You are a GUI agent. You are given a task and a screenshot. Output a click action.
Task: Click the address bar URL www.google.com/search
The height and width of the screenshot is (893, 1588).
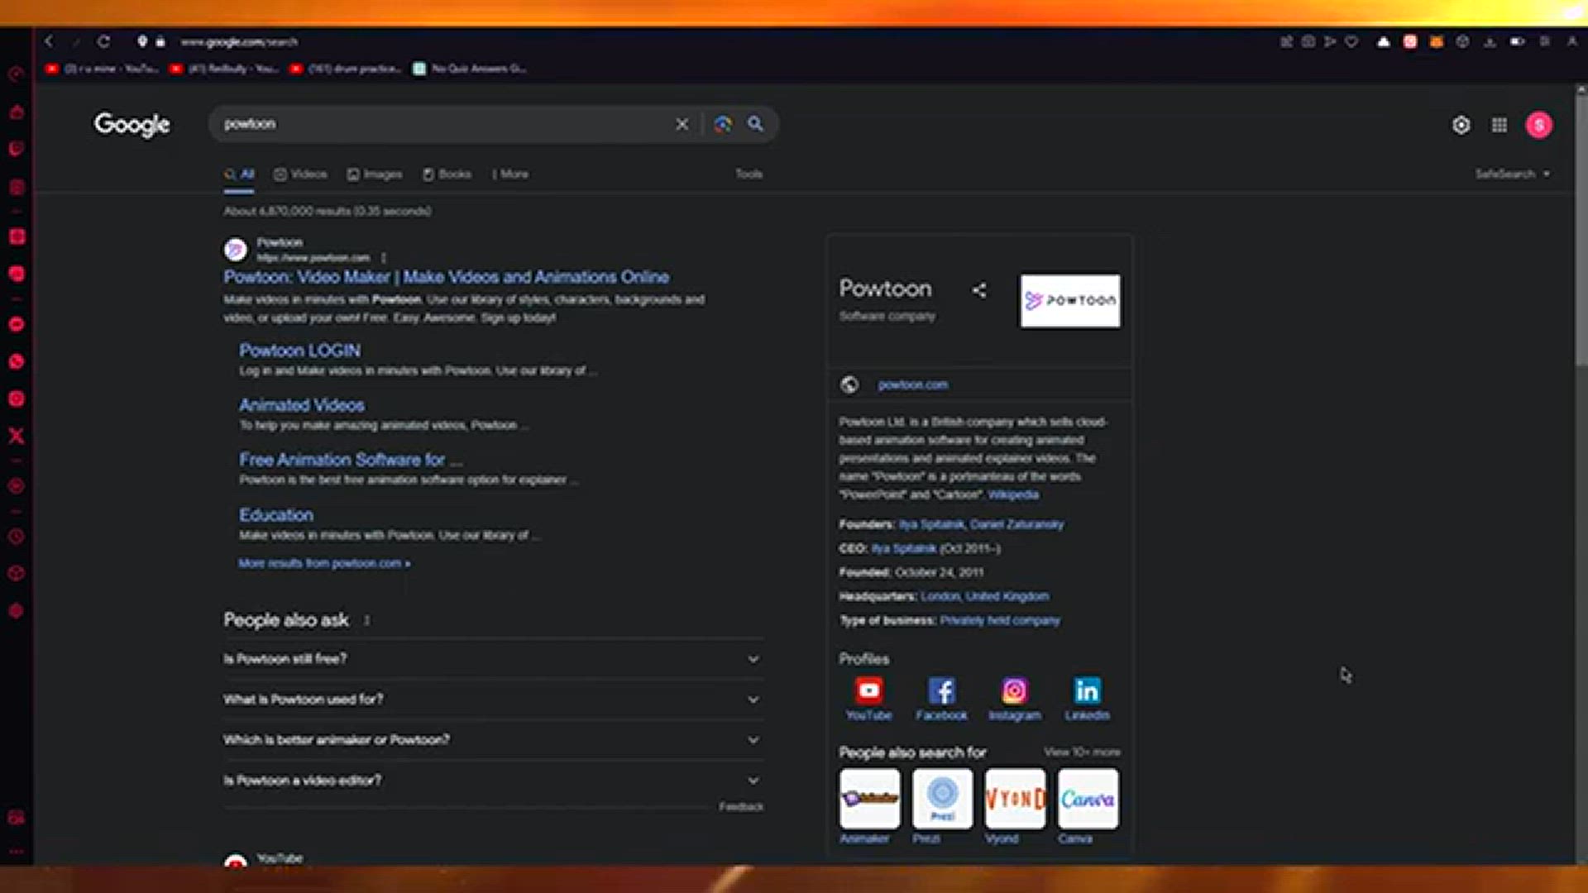pos(239,41)
